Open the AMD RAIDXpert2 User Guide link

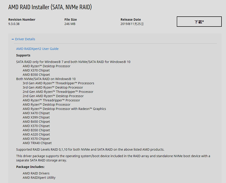coord(37,49)
